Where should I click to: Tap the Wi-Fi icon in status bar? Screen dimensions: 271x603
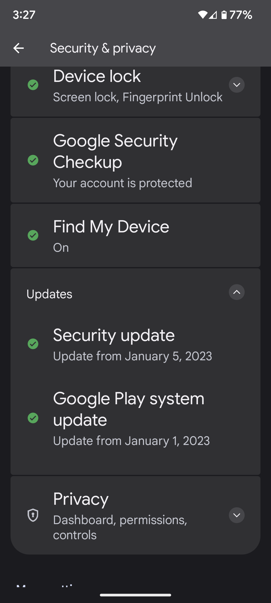click(202, 15)
